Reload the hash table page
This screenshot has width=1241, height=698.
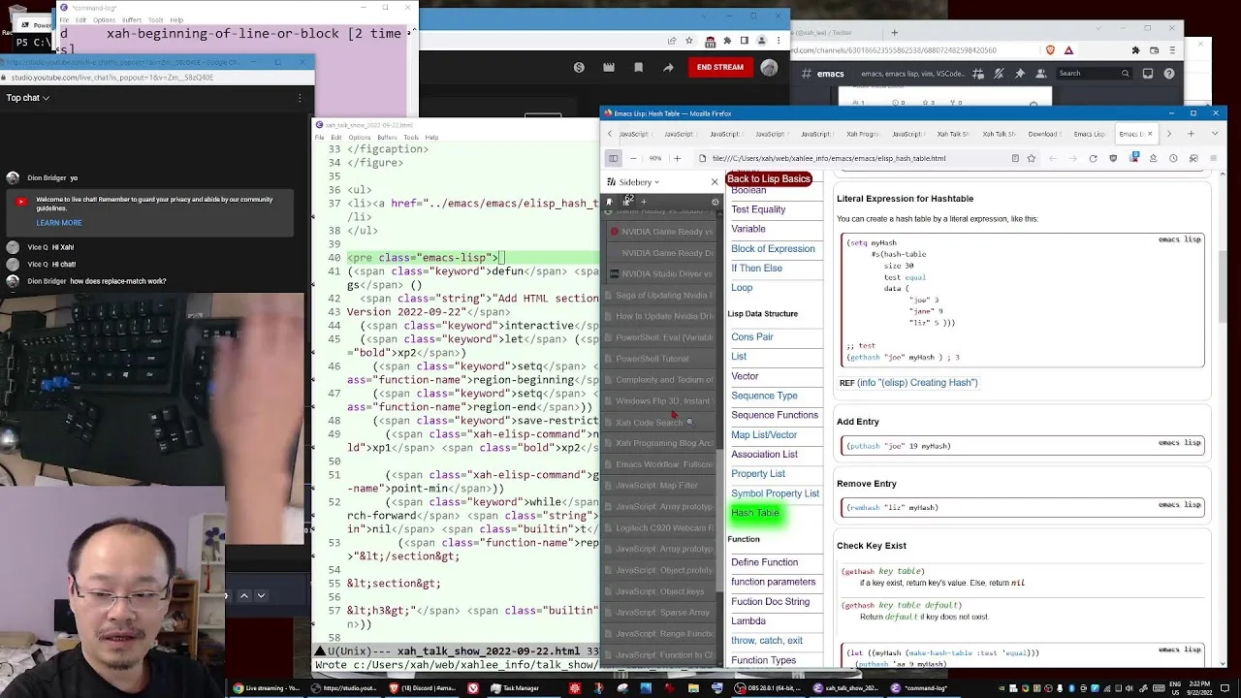[1093, 158]
